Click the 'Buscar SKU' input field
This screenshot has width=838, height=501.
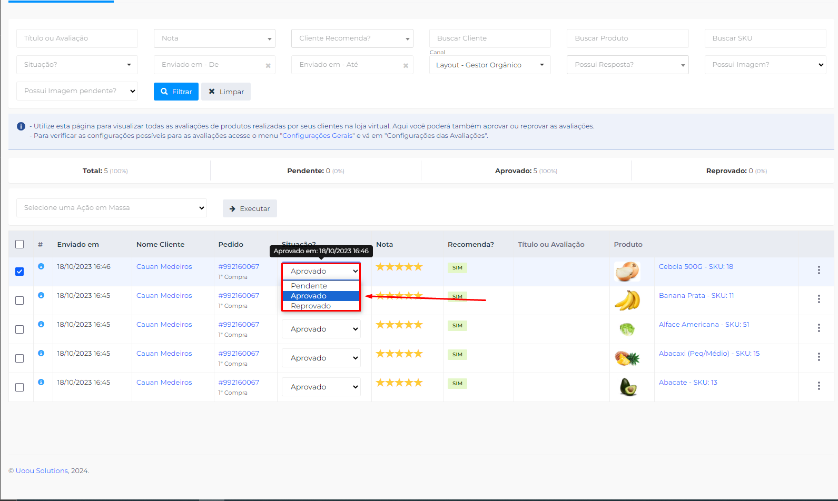(765, 38)
